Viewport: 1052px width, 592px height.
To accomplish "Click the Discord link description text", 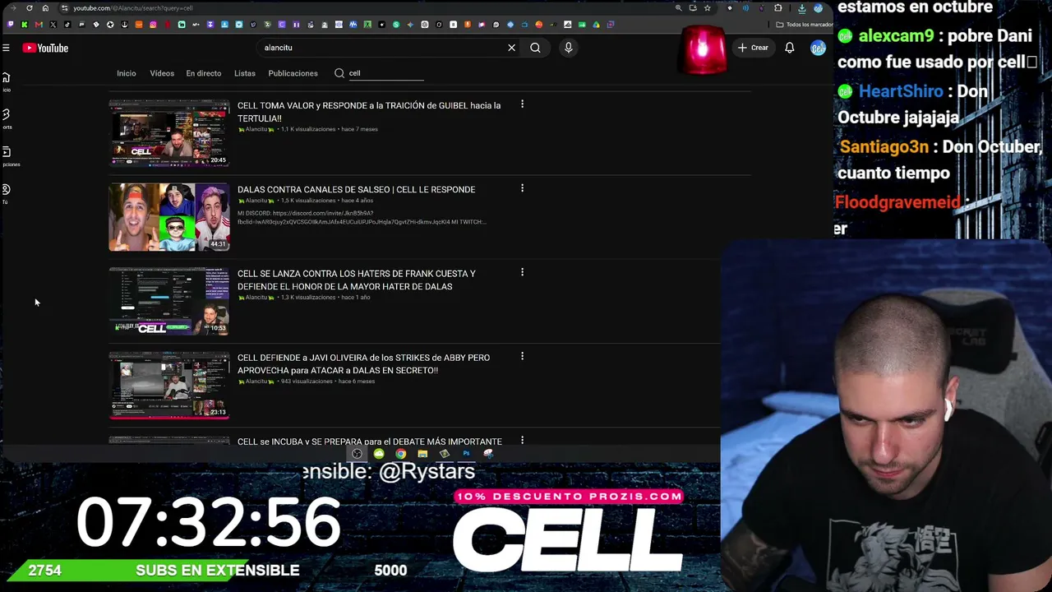I will tap(362, 217).
